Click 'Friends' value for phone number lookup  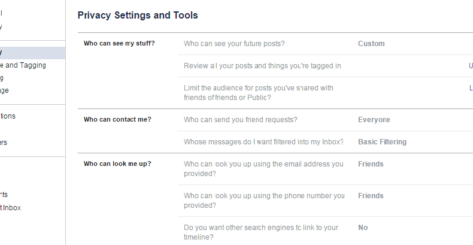pos(371,196)
